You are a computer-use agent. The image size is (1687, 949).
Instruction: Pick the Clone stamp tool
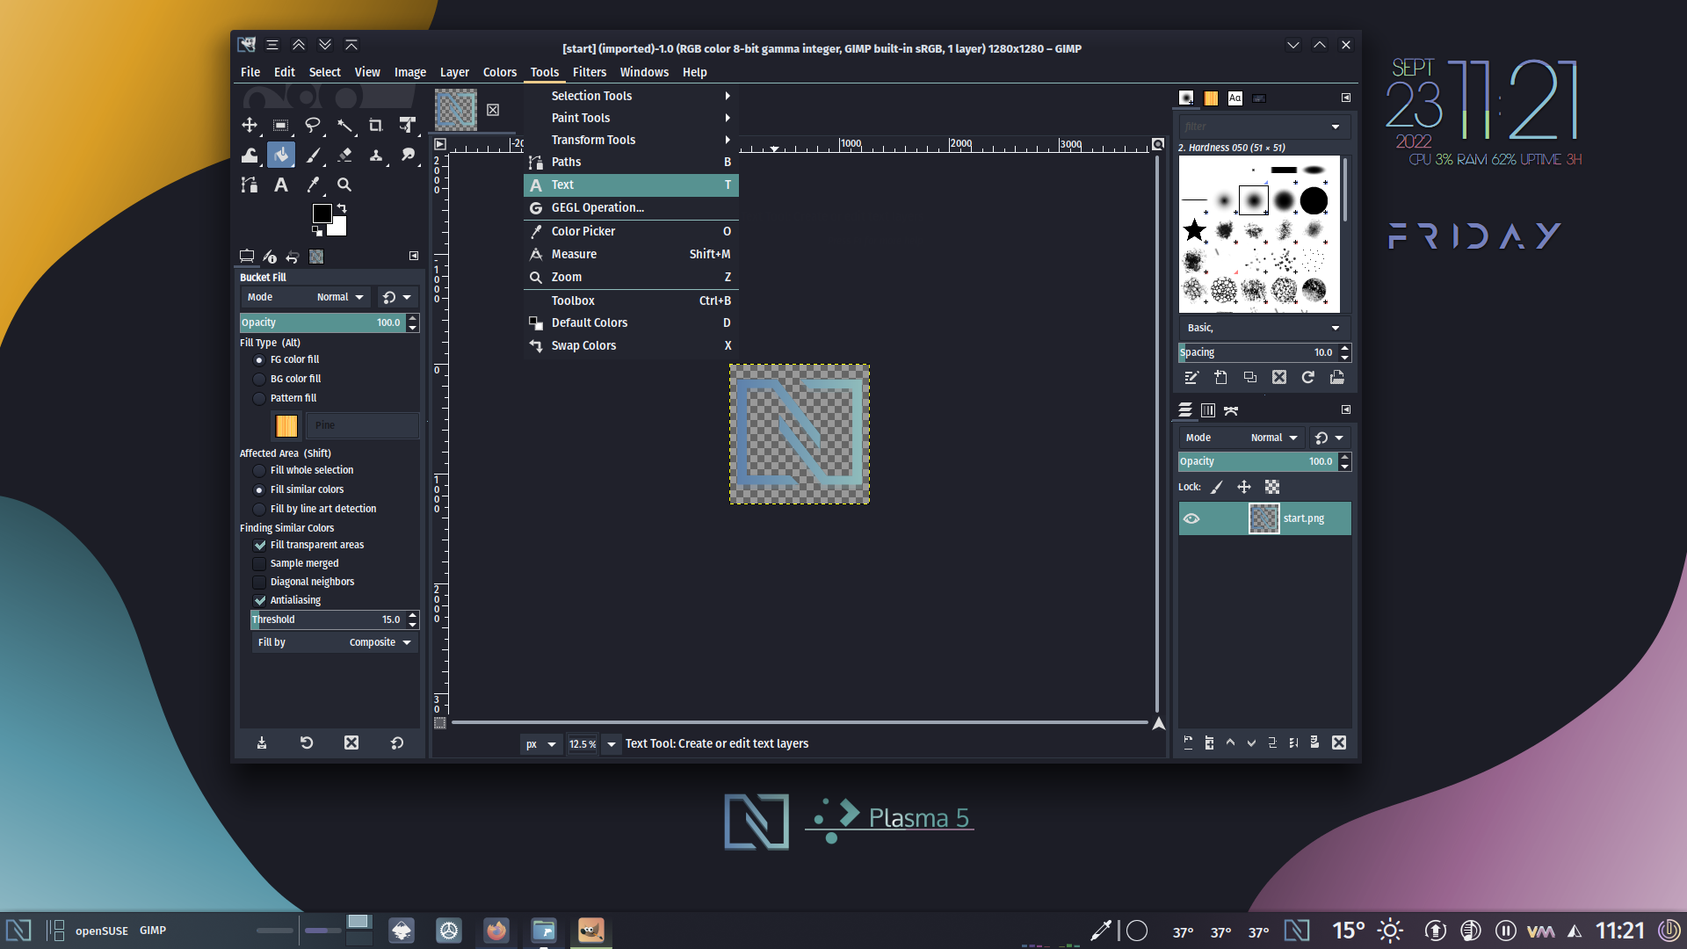(376, 155)
